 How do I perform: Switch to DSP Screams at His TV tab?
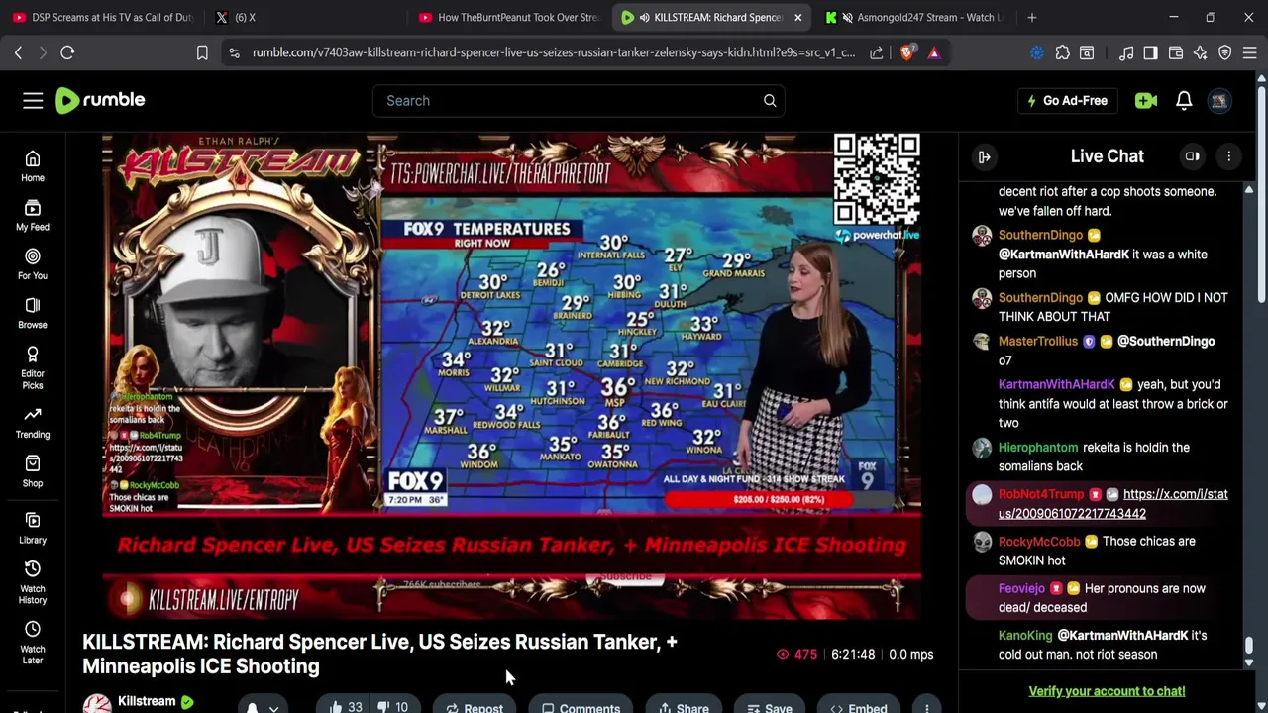102,17
